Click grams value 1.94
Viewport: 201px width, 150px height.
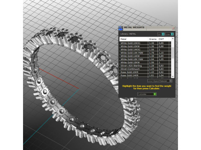coord(152,59)
